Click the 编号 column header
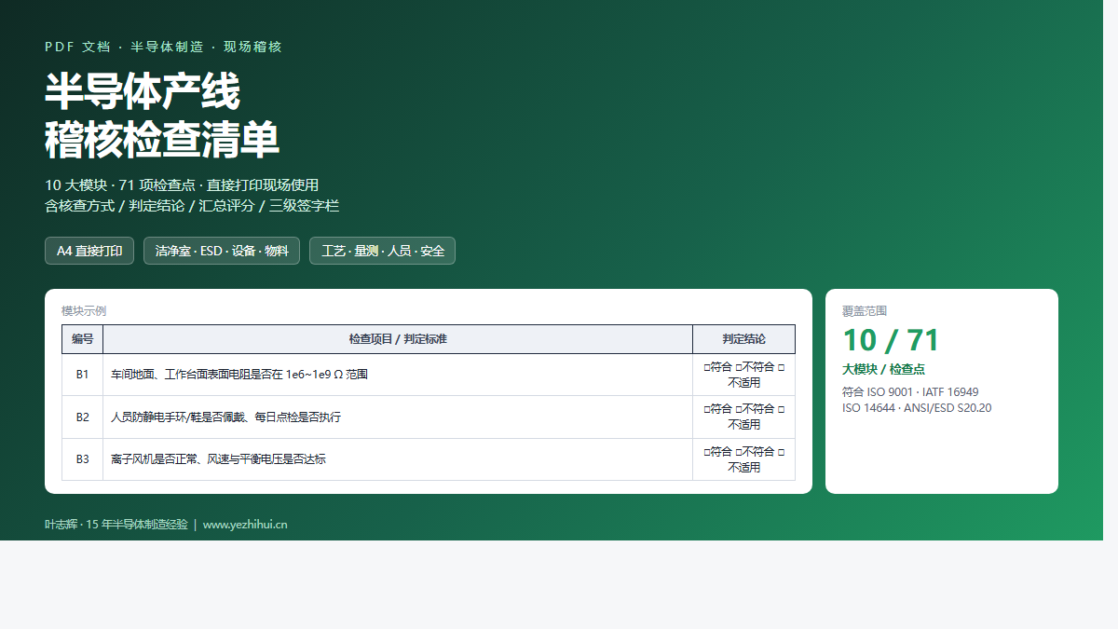This screenshot has width=1118, height=629. (83, 339)
